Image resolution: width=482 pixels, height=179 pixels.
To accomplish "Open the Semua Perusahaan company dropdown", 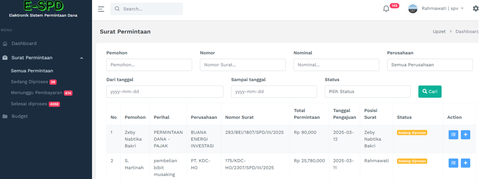I will [x=430, y=65].
